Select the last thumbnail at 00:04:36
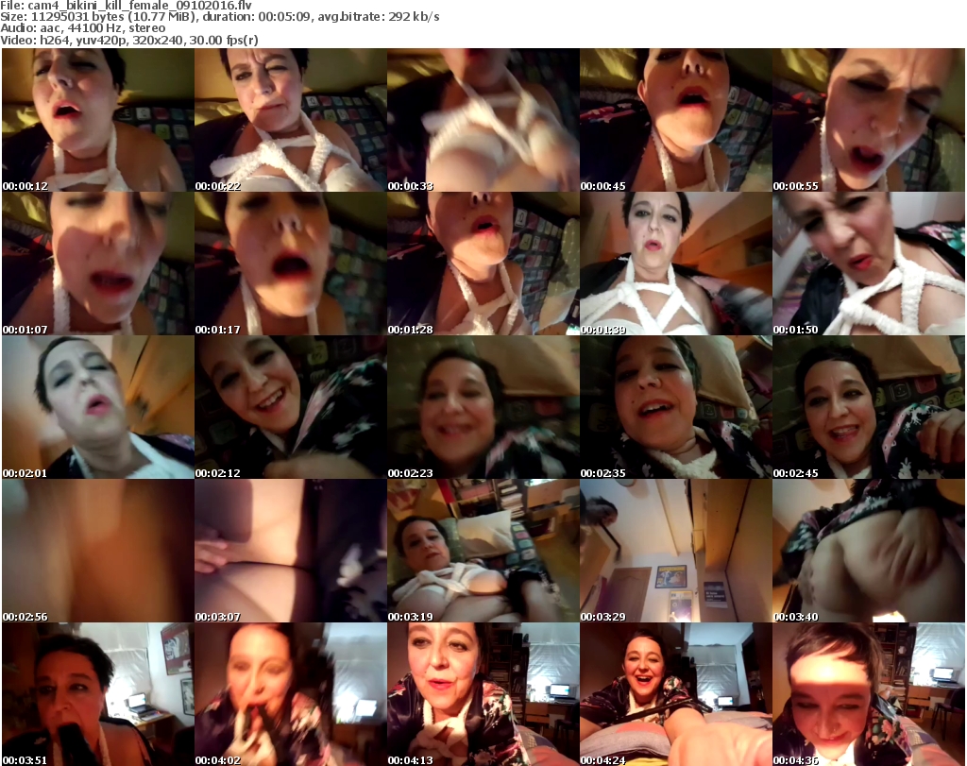This screenshot has width=967, height=766. [868, 694]
